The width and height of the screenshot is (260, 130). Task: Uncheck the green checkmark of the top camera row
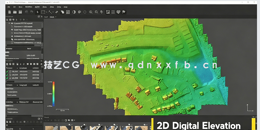click(x=7, y=71)
